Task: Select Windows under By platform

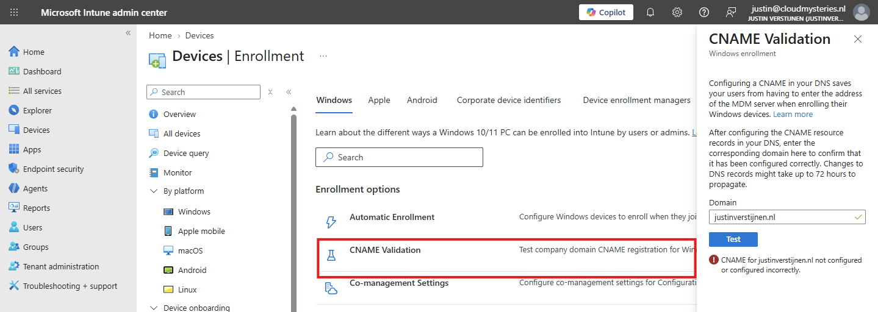Action: [x=194, y=211]
